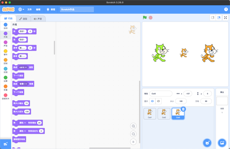This screenshot has width=230, height=149.
Task: Click the workspace horizontal scrollbar
Action: 110,148
